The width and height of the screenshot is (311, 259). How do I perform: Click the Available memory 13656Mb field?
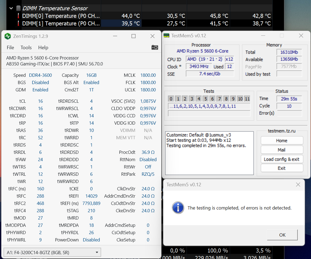[289, 59]
